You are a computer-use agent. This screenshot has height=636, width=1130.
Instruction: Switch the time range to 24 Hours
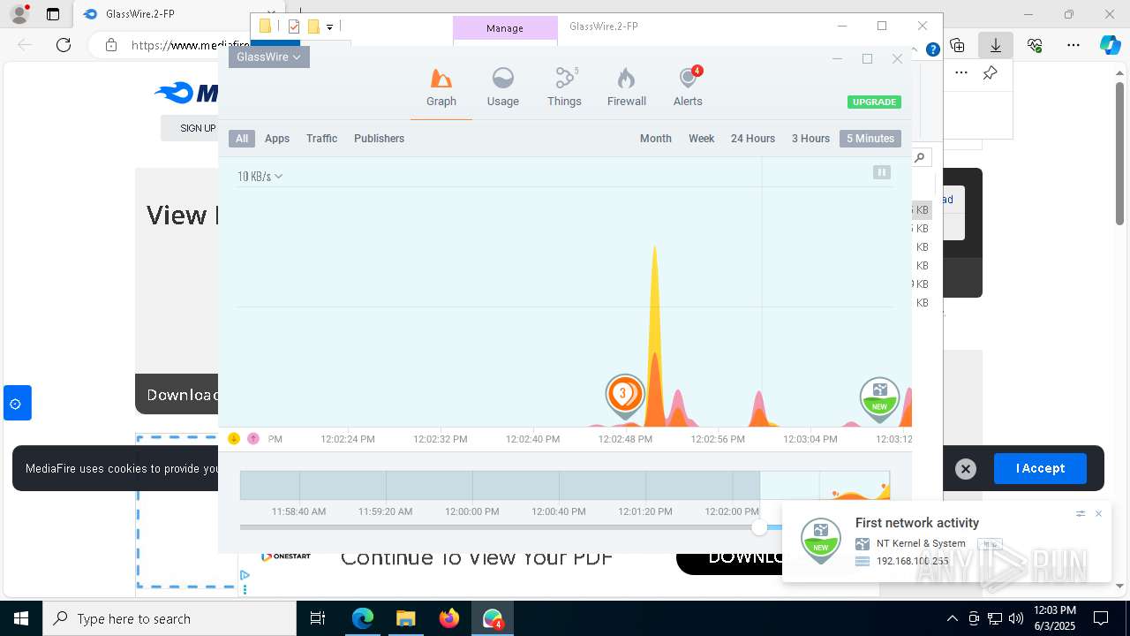tap(753, 139)
